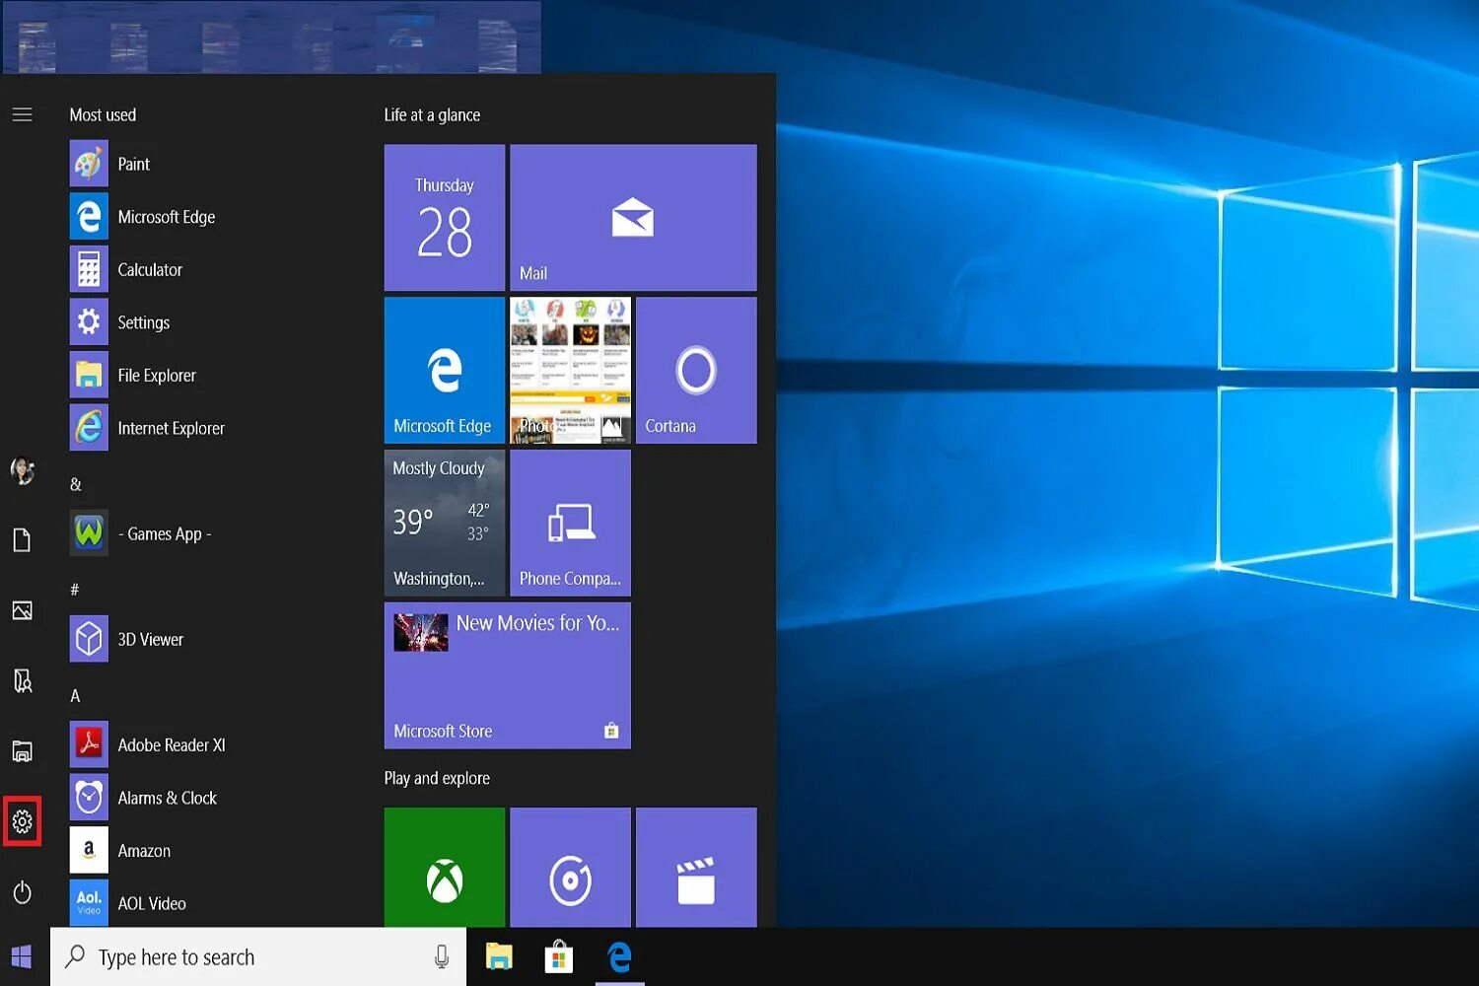
Task: Click the A letter header in app list
Action: (x=75, y=696)
